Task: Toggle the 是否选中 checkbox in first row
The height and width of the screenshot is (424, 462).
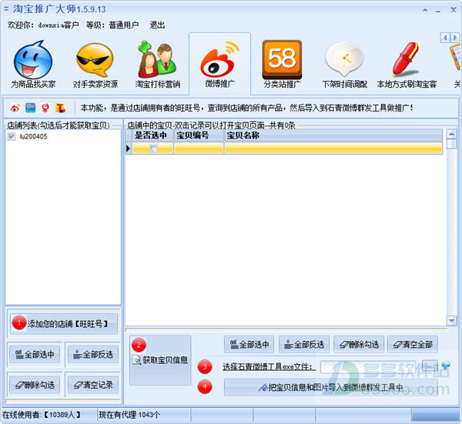Action: tap(153, 149)
